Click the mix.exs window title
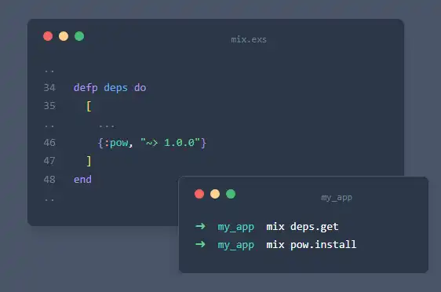 [x=249, y=40]
